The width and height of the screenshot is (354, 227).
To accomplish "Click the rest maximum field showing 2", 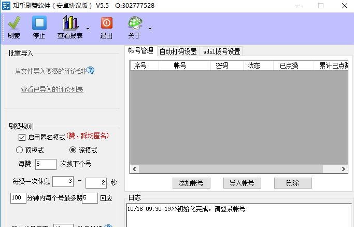I will click(96, 183).
